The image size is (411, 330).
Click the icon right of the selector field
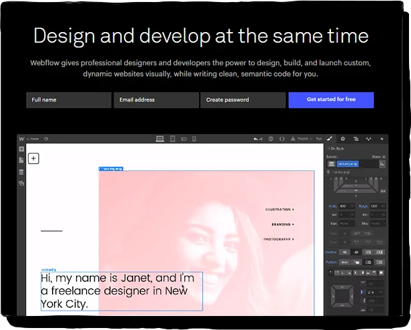(382, 164)
